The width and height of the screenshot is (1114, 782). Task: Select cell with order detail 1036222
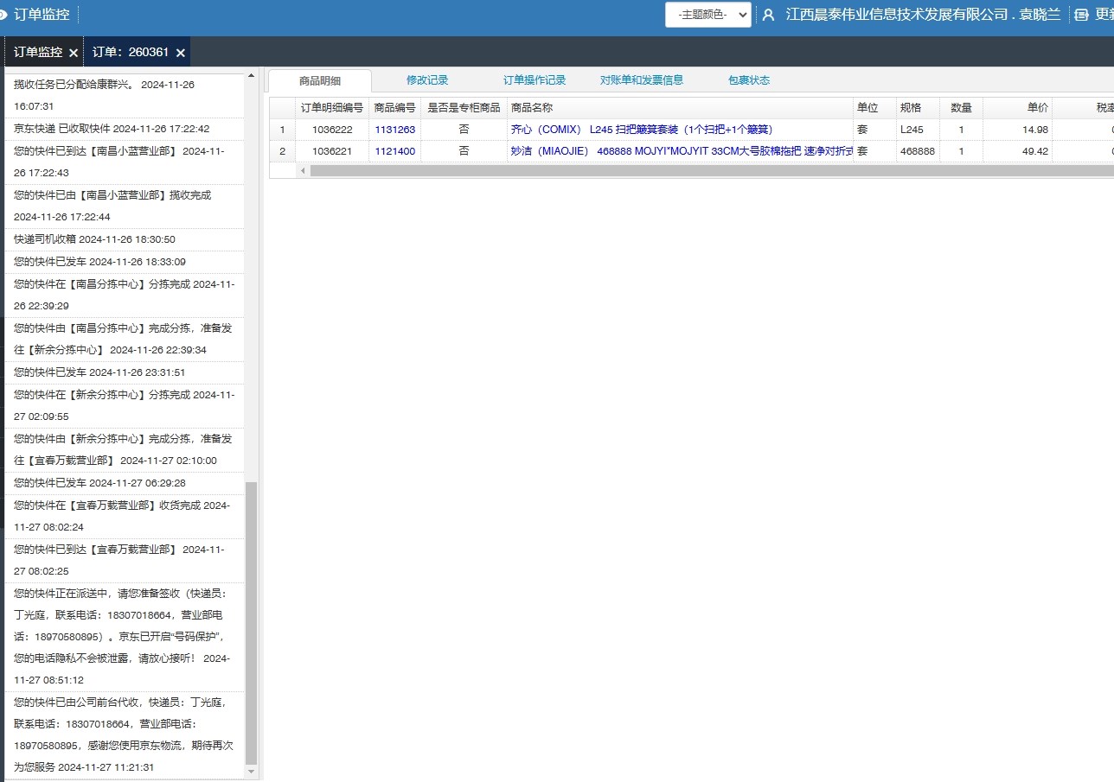332,130
